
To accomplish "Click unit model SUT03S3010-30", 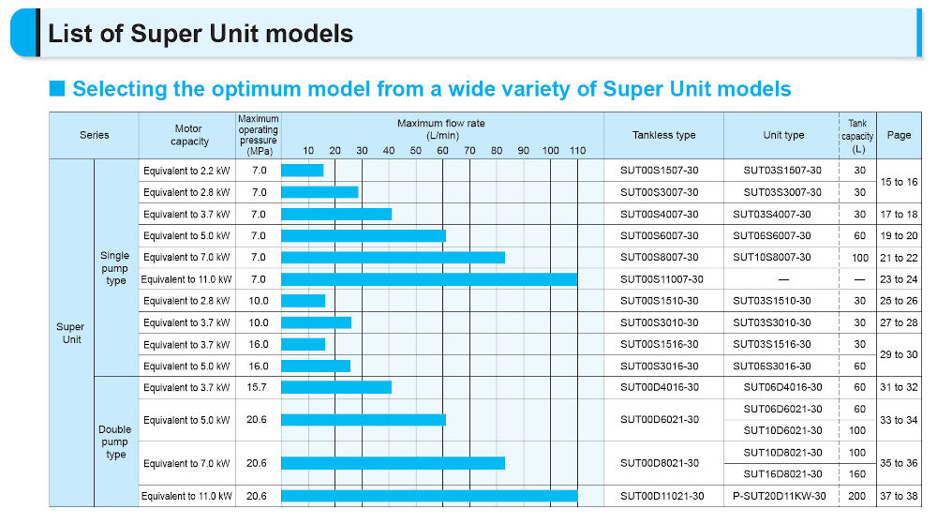I will coord(771,322).
